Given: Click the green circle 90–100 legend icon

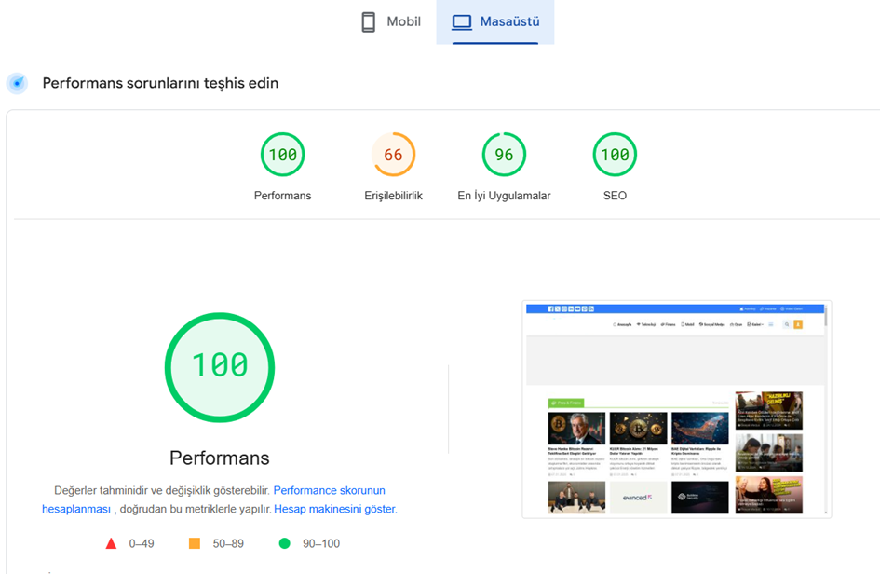Looking at the screenshot, I should [x=285, y=543].
